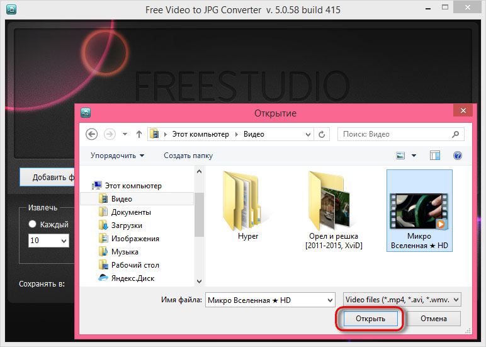Viewport: 486px width, 347px height.
Task: Click Этот компьютер in the address bar
Action: point(201,134)
